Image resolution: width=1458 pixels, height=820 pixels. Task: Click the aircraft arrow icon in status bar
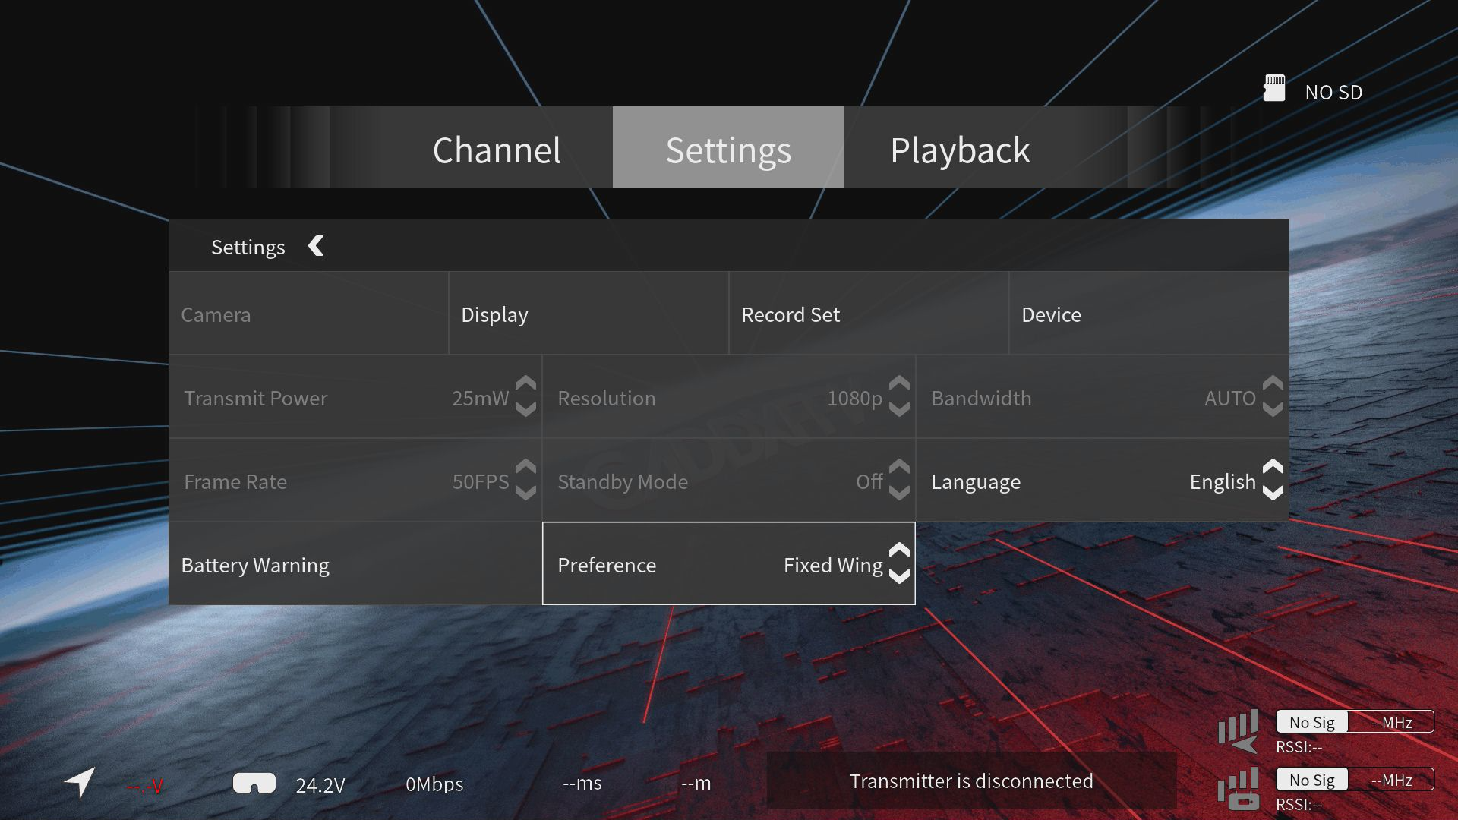pyautogui.click(x=80, y=782)
